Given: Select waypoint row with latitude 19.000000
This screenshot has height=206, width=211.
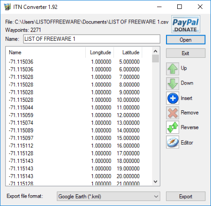Looking at the screenshot, I should click(x=74, y=168).
